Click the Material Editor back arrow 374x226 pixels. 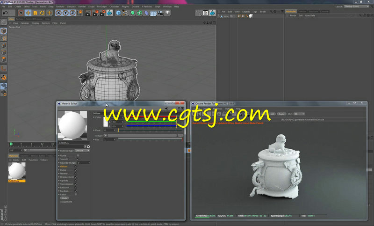pyautogui.click(x=166, y=109)
